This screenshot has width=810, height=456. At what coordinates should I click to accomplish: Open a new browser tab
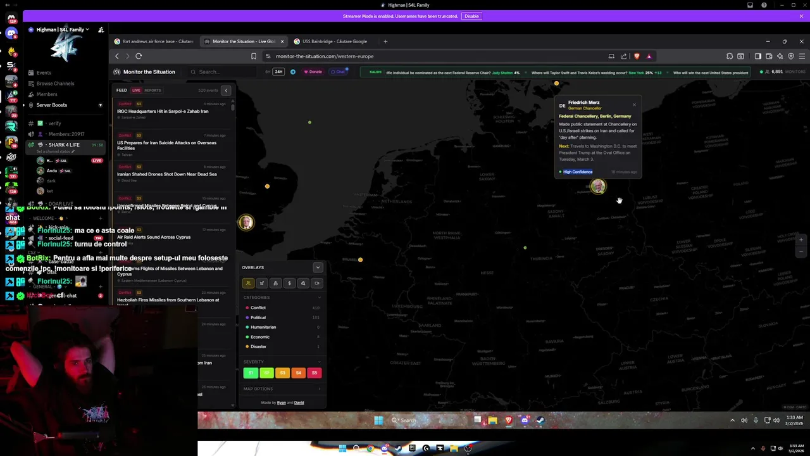[x=385, y=42]
